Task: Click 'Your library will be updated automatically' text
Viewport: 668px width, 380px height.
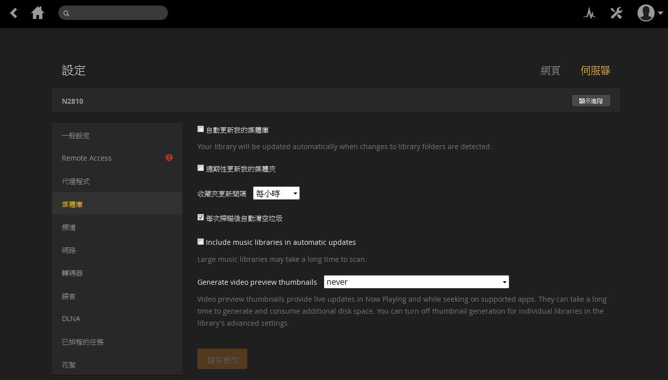Action: [x=344, y=147]
